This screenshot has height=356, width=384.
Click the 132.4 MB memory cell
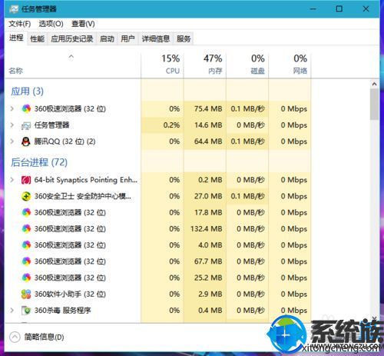205,228
